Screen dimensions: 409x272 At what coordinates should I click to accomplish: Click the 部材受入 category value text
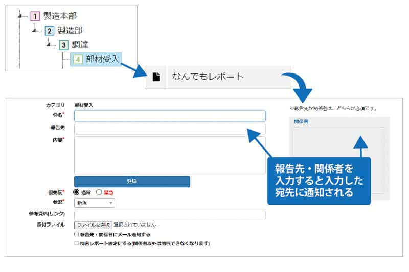pos(83,105)
